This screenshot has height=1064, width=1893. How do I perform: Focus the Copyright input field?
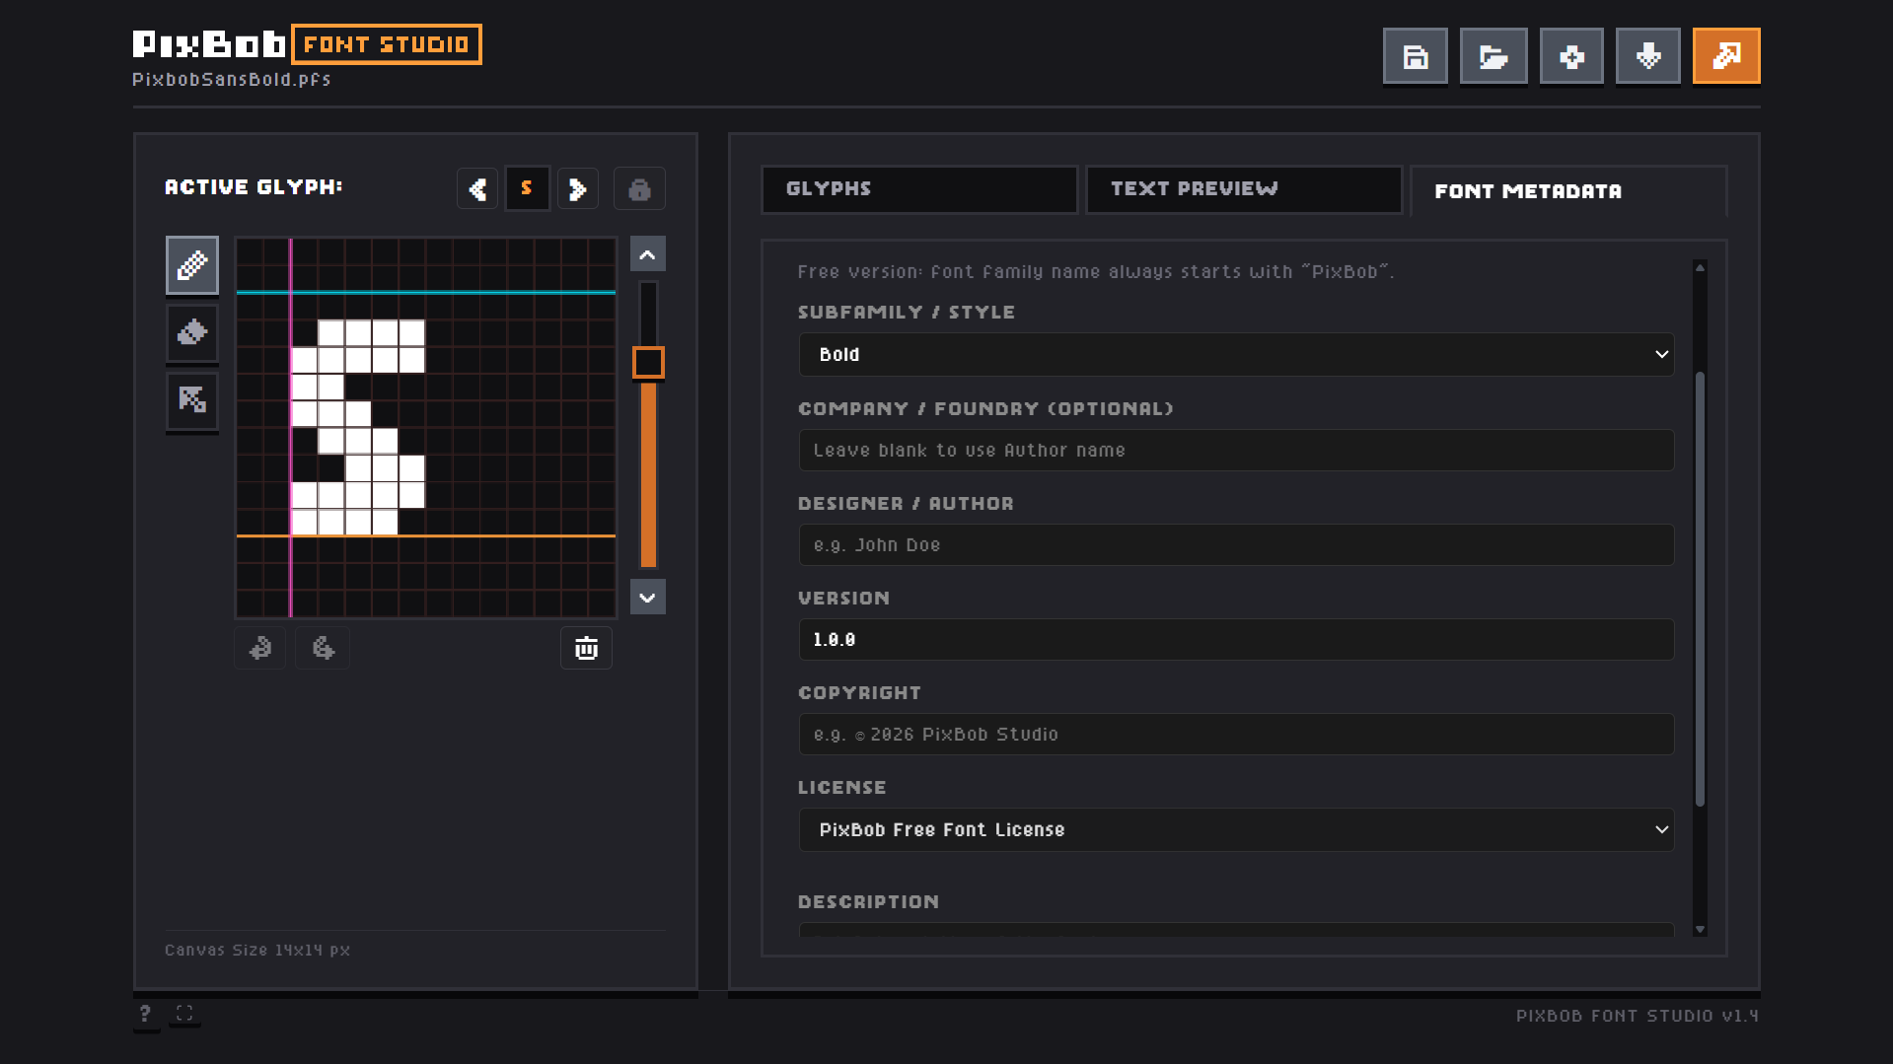[1236, 734]
